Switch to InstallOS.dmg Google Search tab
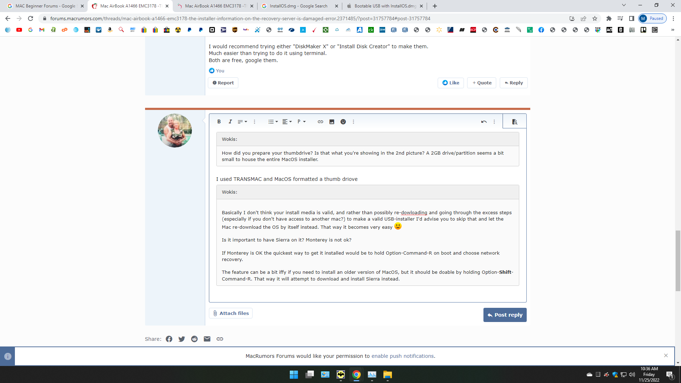 [x=298, y=6]
